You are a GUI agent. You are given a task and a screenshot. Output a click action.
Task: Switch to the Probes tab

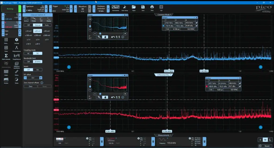pos(34,19)
